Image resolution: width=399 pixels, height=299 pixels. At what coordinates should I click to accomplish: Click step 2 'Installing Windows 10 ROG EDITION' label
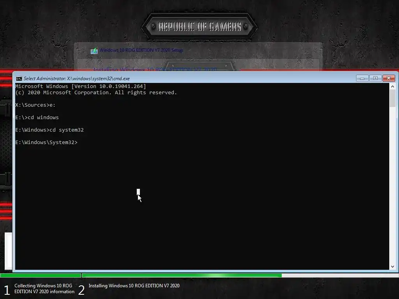(134, 286)
